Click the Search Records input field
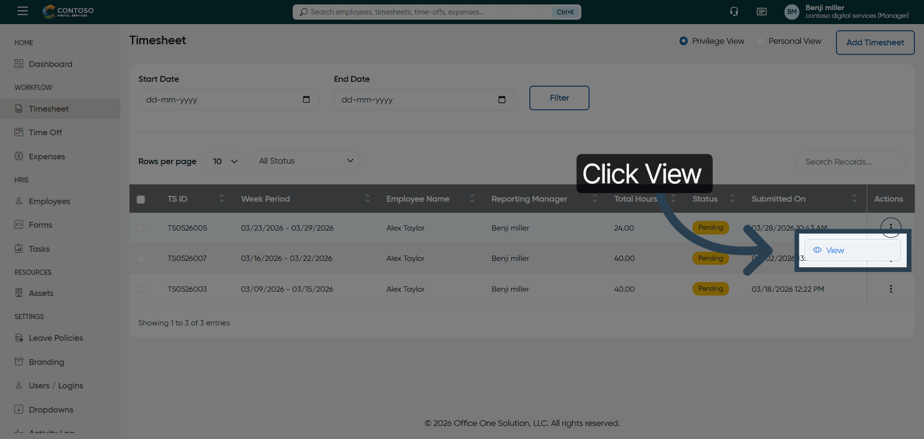Screen dimensions: 924x439 coord(850,162)
